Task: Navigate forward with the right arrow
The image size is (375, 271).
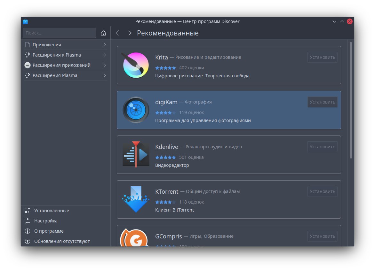Action: (130, 33)
